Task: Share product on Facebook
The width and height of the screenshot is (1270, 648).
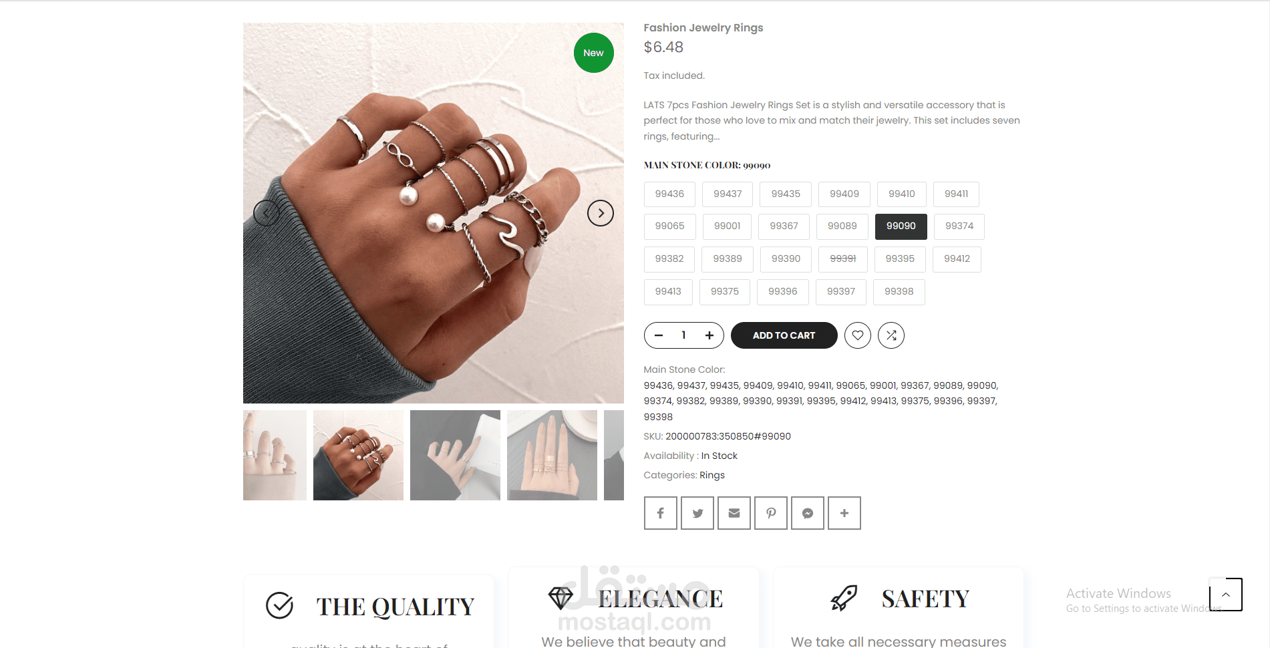Action: point(660,513)
